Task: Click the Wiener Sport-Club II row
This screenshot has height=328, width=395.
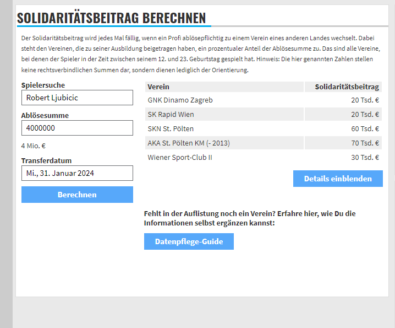Action: point(180,158)
